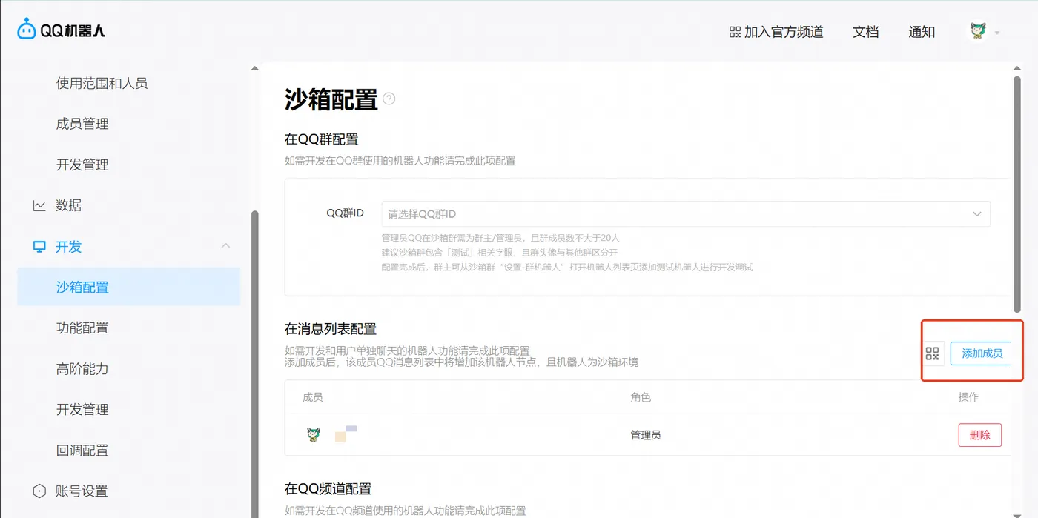This screenshot has width=1038, height=518.
Task: Open the user avatar in top bar
Action: click(979, 31)
